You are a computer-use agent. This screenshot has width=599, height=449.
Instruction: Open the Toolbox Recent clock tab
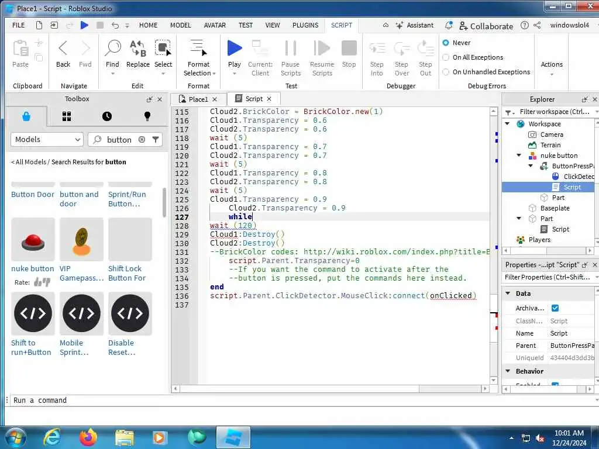pyautogui.click(x=107, y=116)
